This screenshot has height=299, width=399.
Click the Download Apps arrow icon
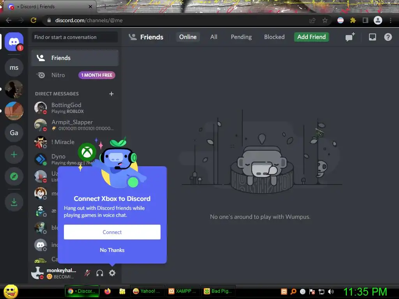click(x=14, y=202)
